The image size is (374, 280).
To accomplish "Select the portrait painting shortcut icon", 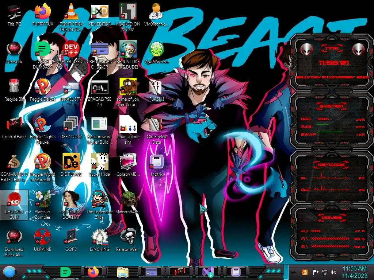I will (71, 206).
